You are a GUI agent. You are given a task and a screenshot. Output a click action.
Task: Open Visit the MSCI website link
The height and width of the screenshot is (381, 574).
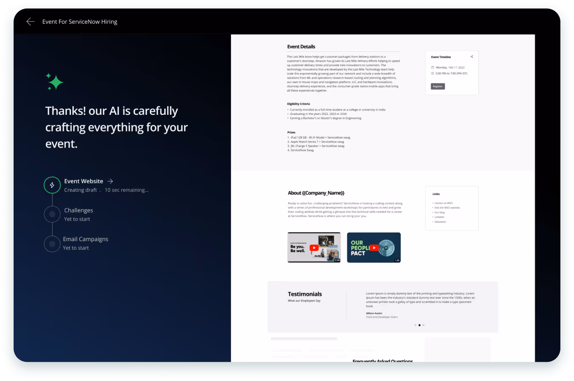(447, 208)
